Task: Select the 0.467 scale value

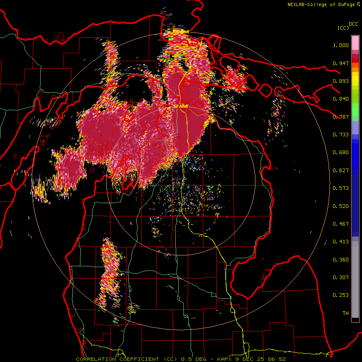Action: click(341, 224)
